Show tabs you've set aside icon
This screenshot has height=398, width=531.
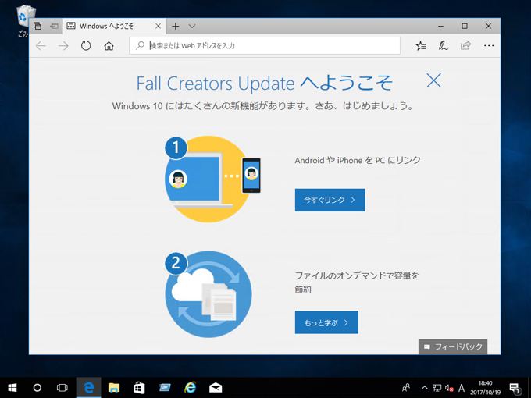coord(37,26)
